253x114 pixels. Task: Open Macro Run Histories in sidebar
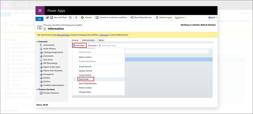(x=53, y=70)
